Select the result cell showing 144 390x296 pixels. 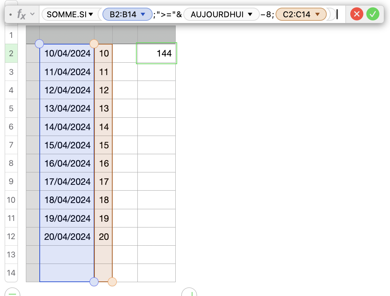(x=156, y=53)
